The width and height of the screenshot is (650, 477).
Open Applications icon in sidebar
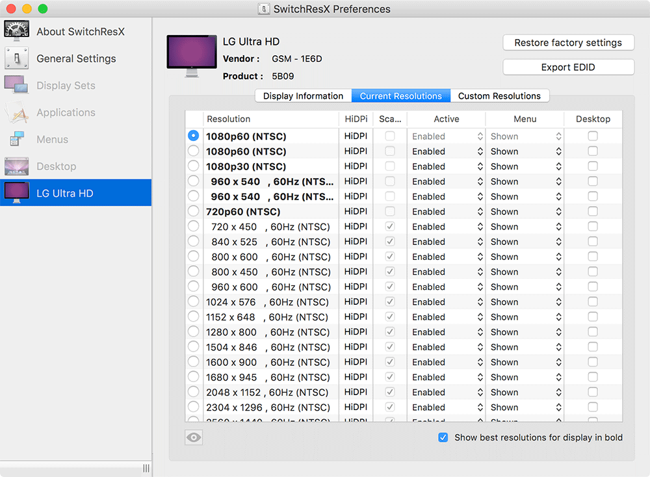coord(17,112)
